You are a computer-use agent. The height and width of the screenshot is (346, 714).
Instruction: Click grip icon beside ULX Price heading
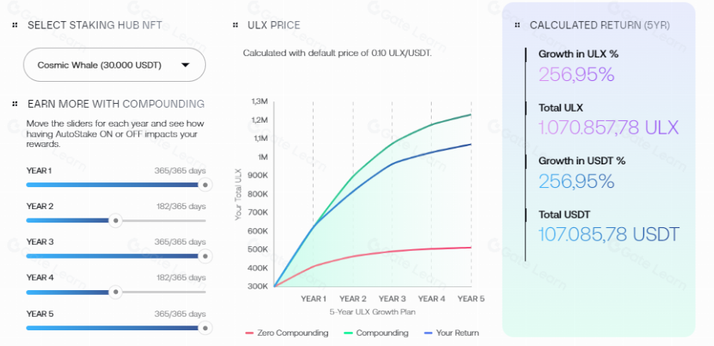(x=235, y=25)
